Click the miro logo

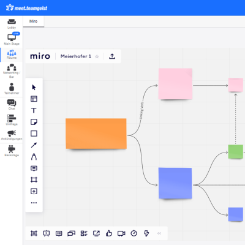coord(40,56)
